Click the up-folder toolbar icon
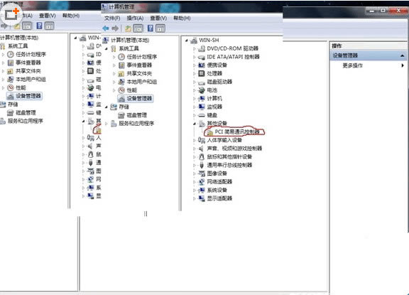The image size is (409, 295). [128, 28]
